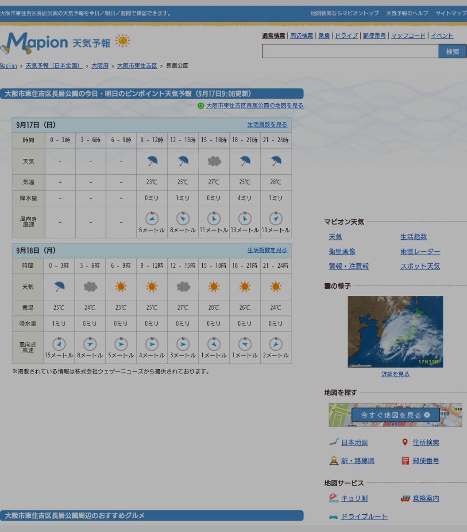Click umbrella icon for Sept 18 0-3時
Screen dimensions: 467x532
pyautogui.click(x=59, y=287)
